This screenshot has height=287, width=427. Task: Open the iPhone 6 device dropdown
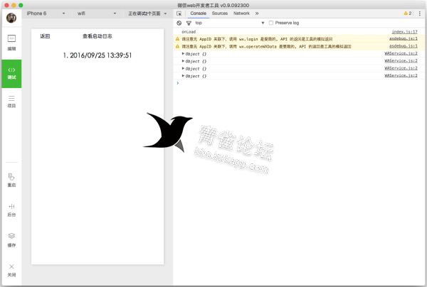[x=46, y=13]
